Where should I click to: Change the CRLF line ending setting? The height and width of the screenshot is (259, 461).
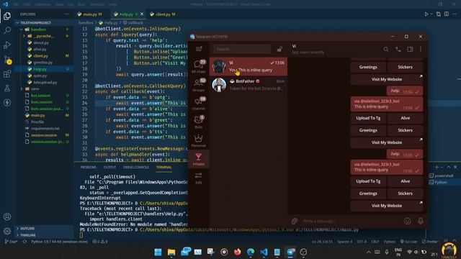coord(375,242)
